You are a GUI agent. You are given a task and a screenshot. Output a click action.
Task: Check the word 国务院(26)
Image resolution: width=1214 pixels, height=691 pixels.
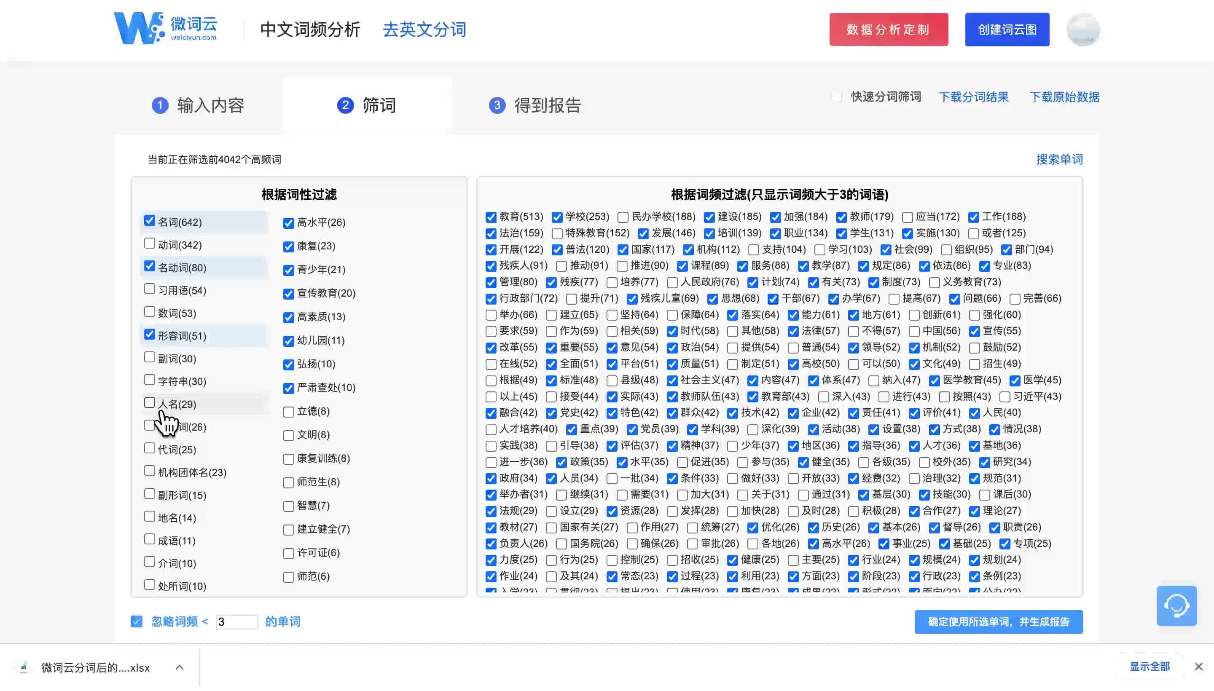point(561,544)
